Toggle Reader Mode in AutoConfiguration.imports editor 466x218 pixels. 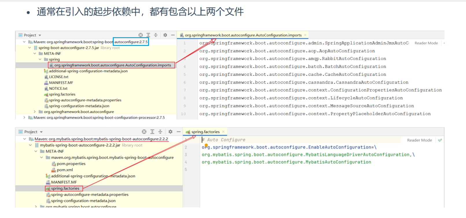click(426, 43)
